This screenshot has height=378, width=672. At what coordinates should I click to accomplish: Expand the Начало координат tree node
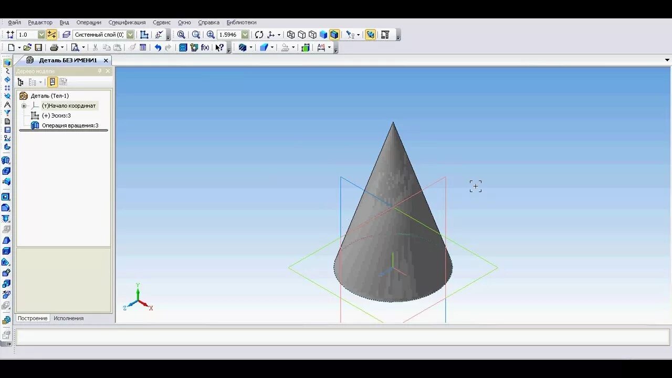click(x=24, y=106)
